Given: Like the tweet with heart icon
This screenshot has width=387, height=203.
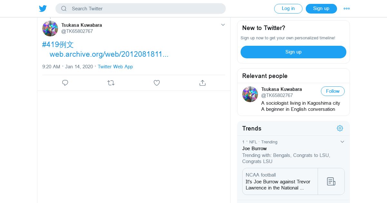Looking at the screenshot, I should [x=157, y=83].
